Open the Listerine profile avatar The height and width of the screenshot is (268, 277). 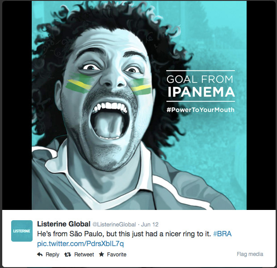pyautogui.click(x=22, y=231)
